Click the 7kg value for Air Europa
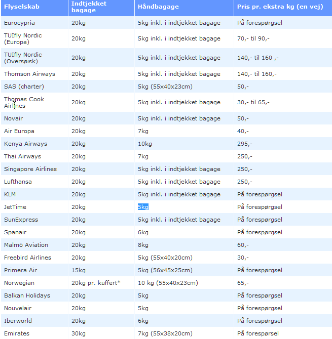 point(143,131)
